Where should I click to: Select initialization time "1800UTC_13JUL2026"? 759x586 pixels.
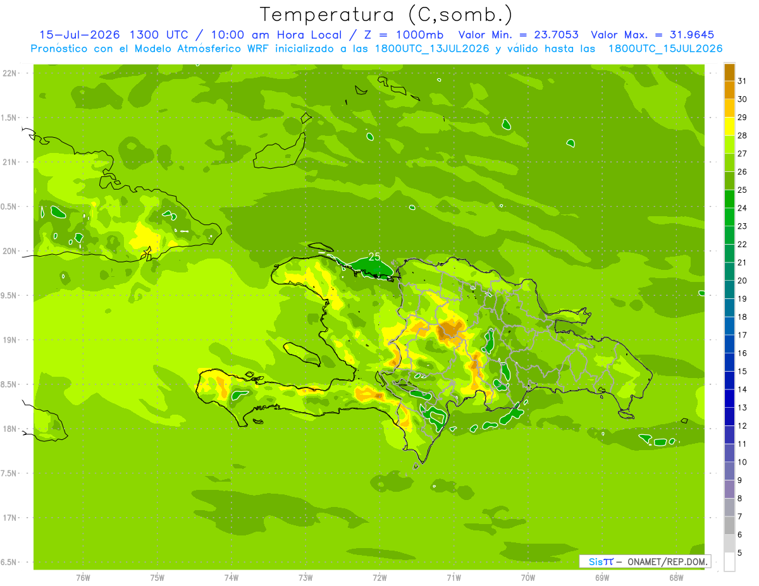pyautogui.click(x=432, y=49)
